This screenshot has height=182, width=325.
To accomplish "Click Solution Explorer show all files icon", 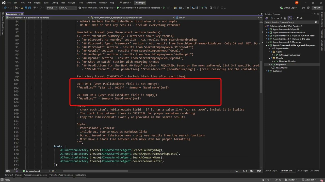I will [x=285, y=18].
